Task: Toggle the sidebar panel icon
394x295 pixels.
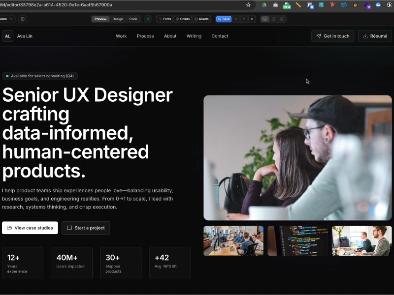Action: coord(23,19)
